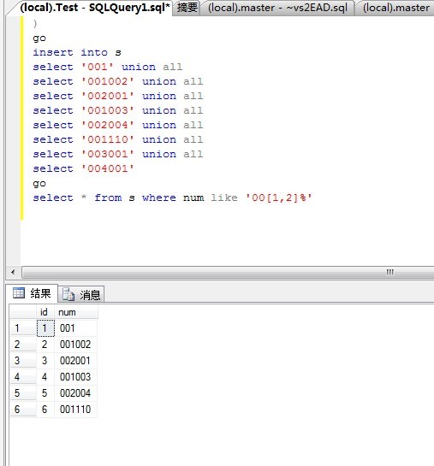Click the cell containing 001110
434x466 pixels.
[x=76, y=410]
